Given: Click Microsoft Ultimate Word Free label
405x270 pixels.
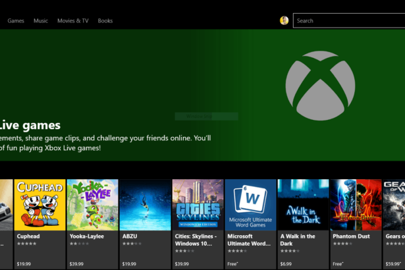Looking at the screenshot, I should click(x=232, y=264).
